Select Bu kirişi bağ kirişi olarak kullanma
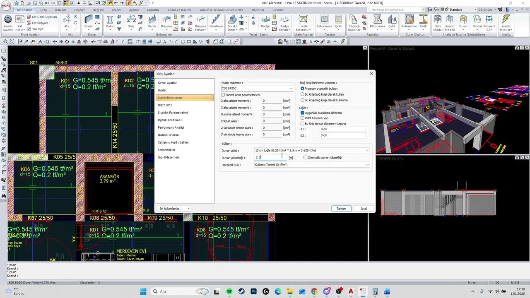The image size is (530, 298). coord(302,100)
